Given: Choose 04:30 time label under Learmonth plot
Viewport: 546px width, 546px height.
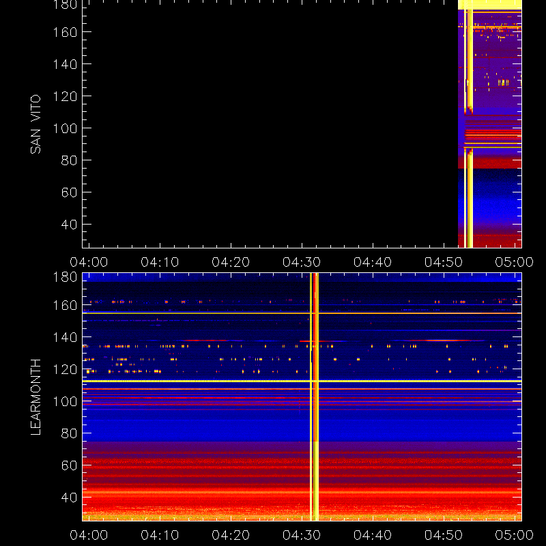Looking at the screenshot, I should [x=302, y=535].
